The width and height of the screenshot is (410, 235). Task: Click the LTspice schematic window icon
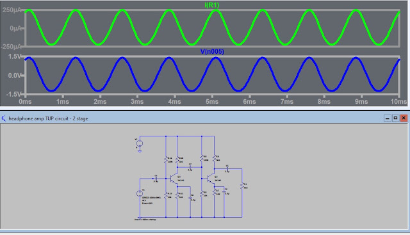(3, 118)
